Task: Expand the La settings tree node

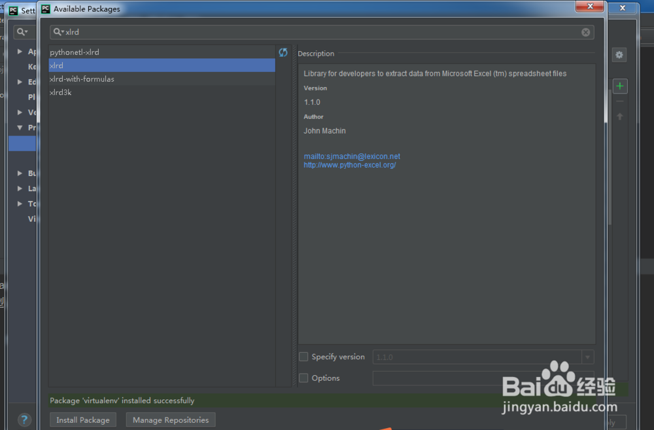Action: coord(20,188)
